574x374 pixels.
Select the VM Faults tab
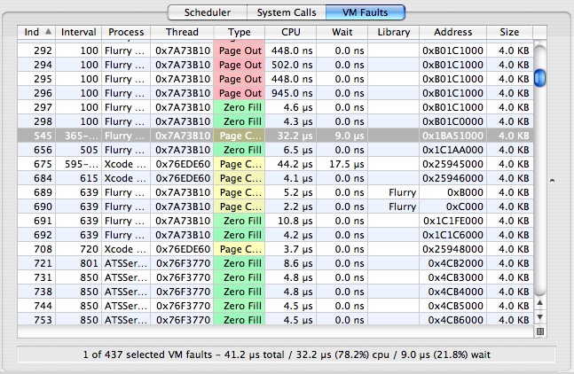pos(365,12)
